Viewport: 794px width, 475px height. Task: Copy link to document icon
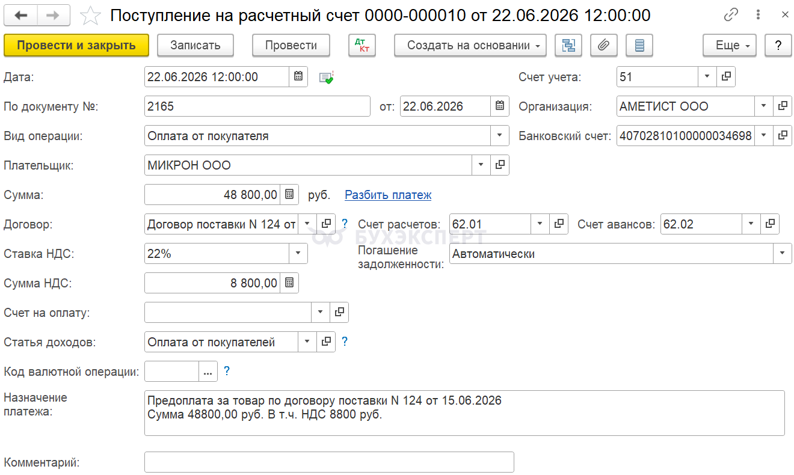731,15
